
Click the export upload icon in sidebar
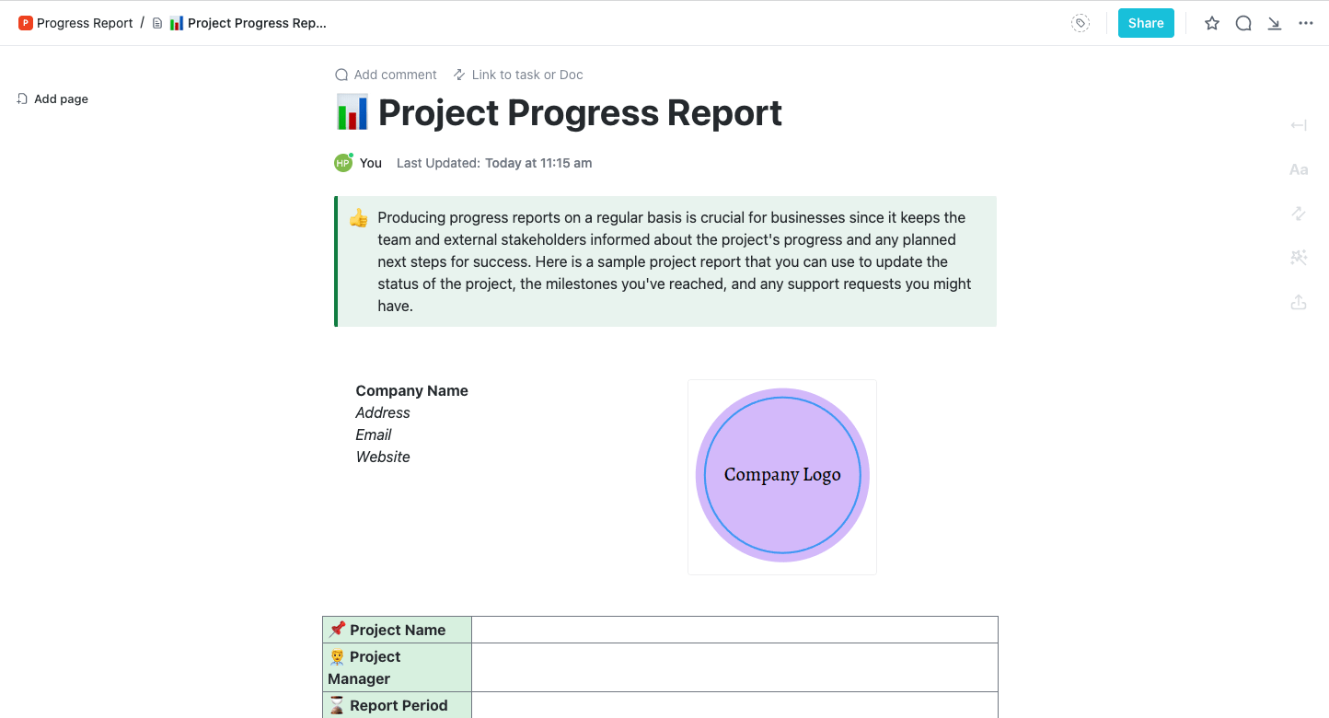(1299, 302)
